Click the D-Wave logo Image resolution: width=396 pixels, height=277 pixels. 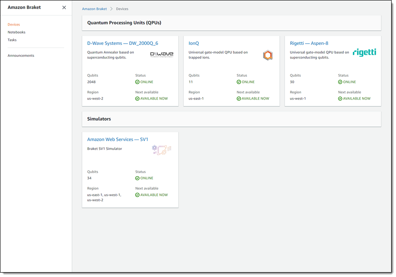point(161,54)
